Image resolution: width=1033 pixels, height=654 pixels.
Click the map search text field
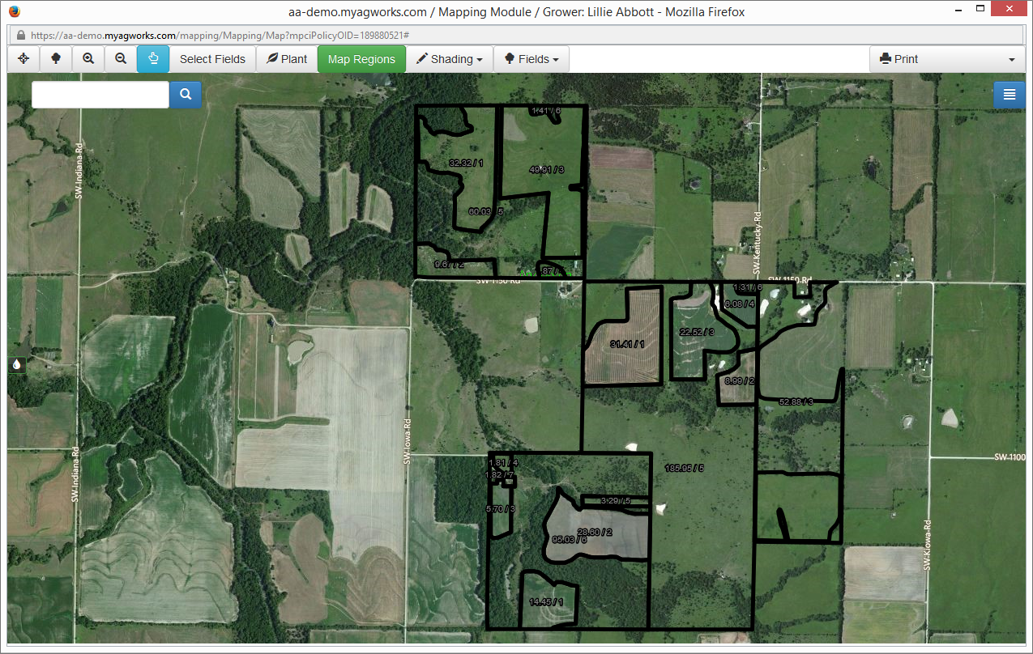100,95
